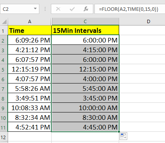
Task: Click the fill handle at selection corner
Action: (119, 131)
